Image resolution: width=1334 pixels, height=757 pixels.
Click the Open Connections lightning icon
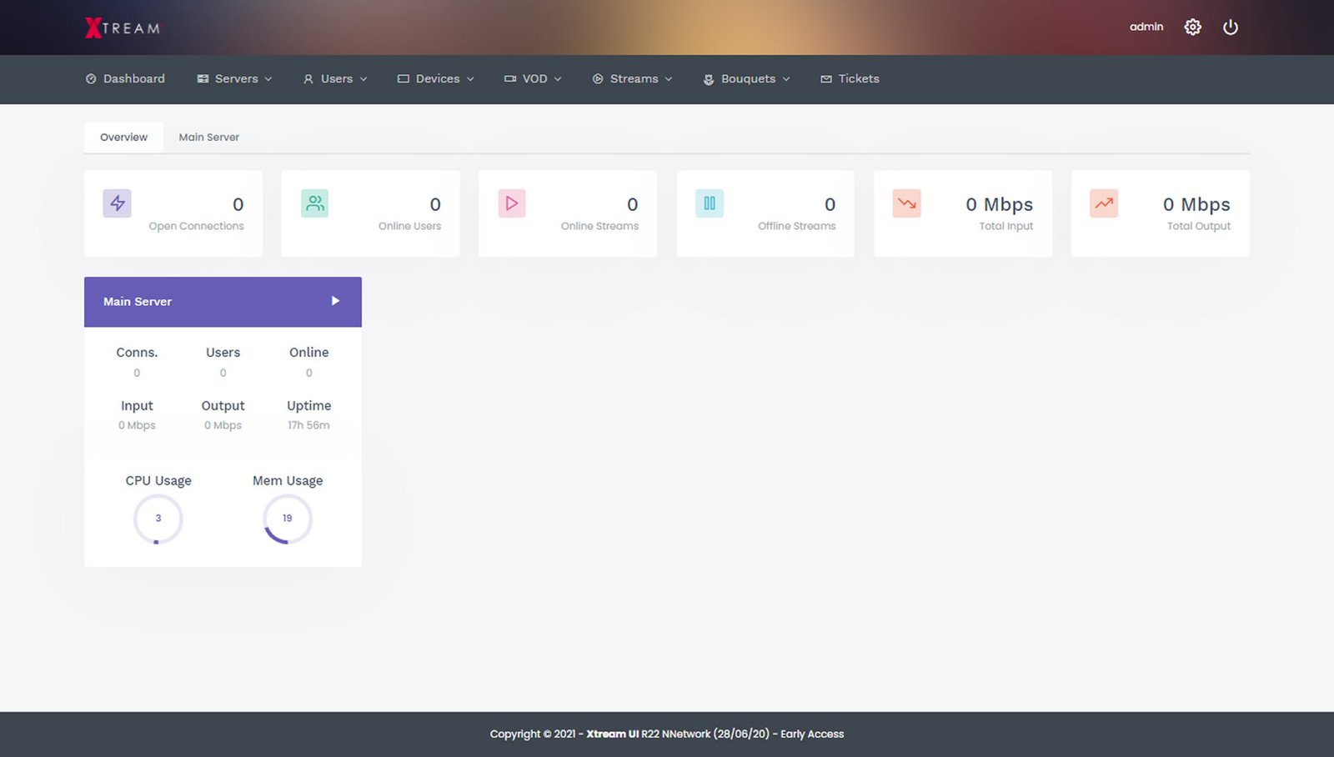118,203
